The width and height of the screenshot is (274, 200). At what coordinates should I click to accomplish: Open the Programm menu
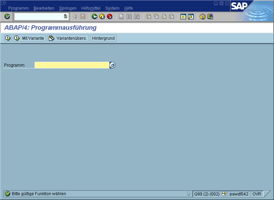[x=18, y=8]
